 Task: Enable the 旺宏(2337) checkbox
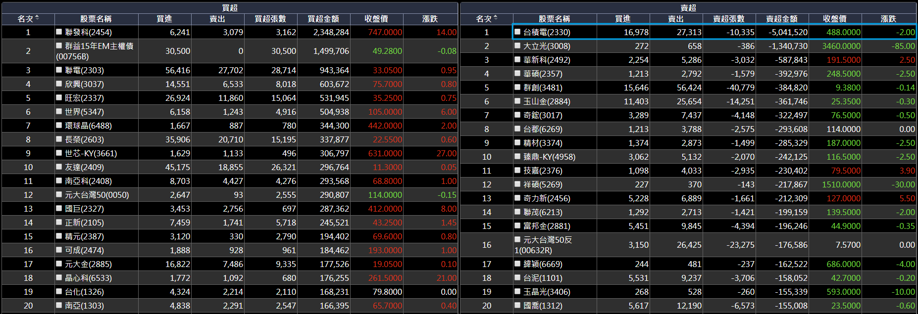point(59,97)
